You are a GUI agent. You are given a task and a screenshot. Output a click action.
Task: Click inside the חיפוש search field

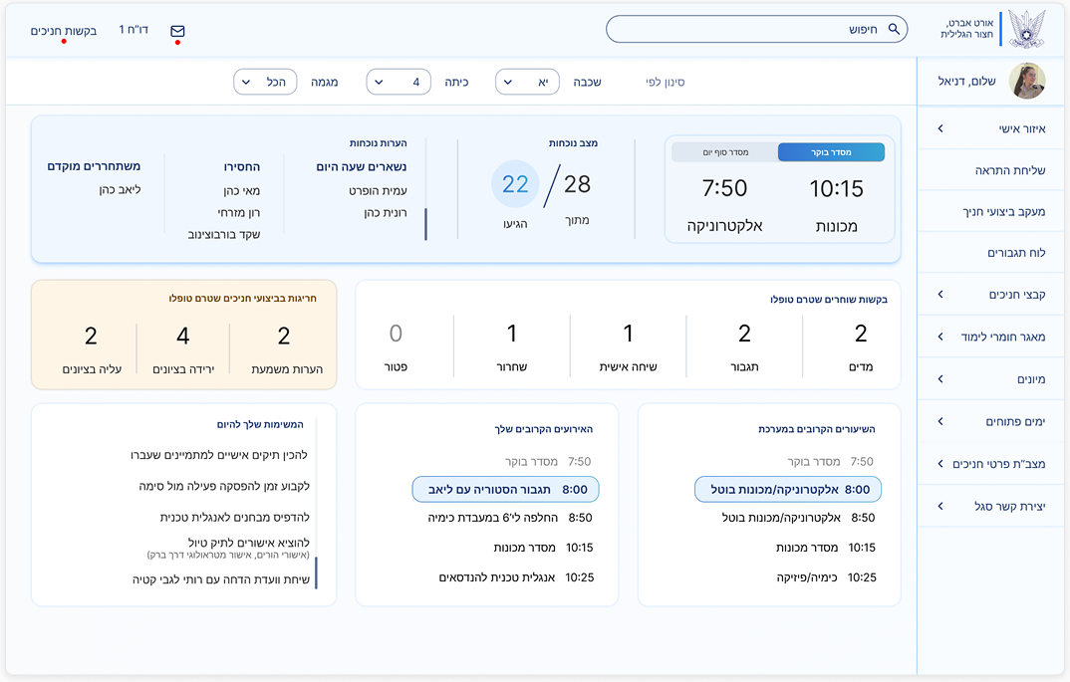756,29
